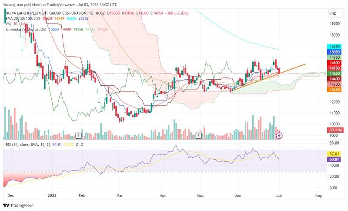Select the EMA 20/50/100/200 indicator legend
The image size is (348, 211).
pyautogui.click(x=21, y=19)
